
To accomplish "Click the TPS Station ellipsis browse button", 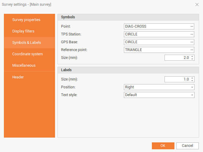I will click(192, 34).
